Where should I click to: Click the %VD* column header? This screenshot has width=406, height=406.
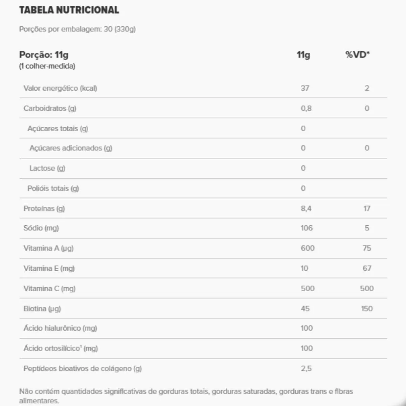pos(357,54)
